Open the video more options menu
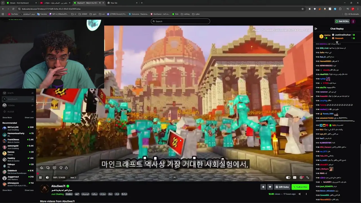The height and width of the screenshot is (203, 361). point(306,194)
